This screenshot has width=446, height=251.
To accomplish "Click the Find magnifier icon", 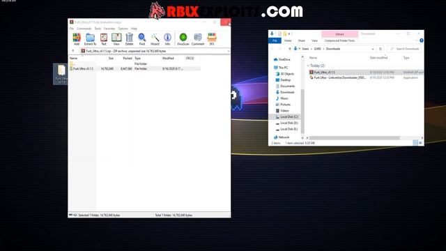I will [142, 39].
